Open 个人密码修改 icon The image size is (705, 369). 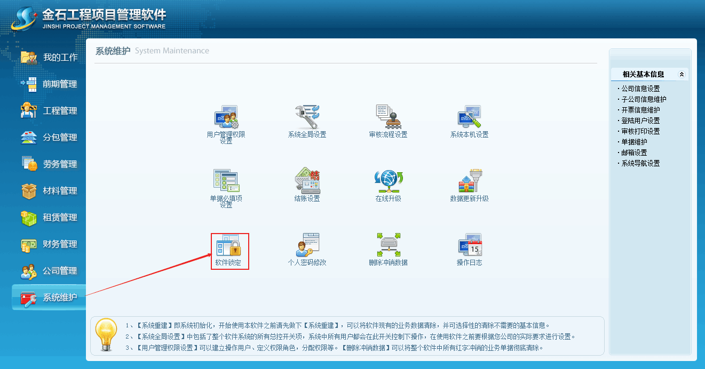[307, 245]
